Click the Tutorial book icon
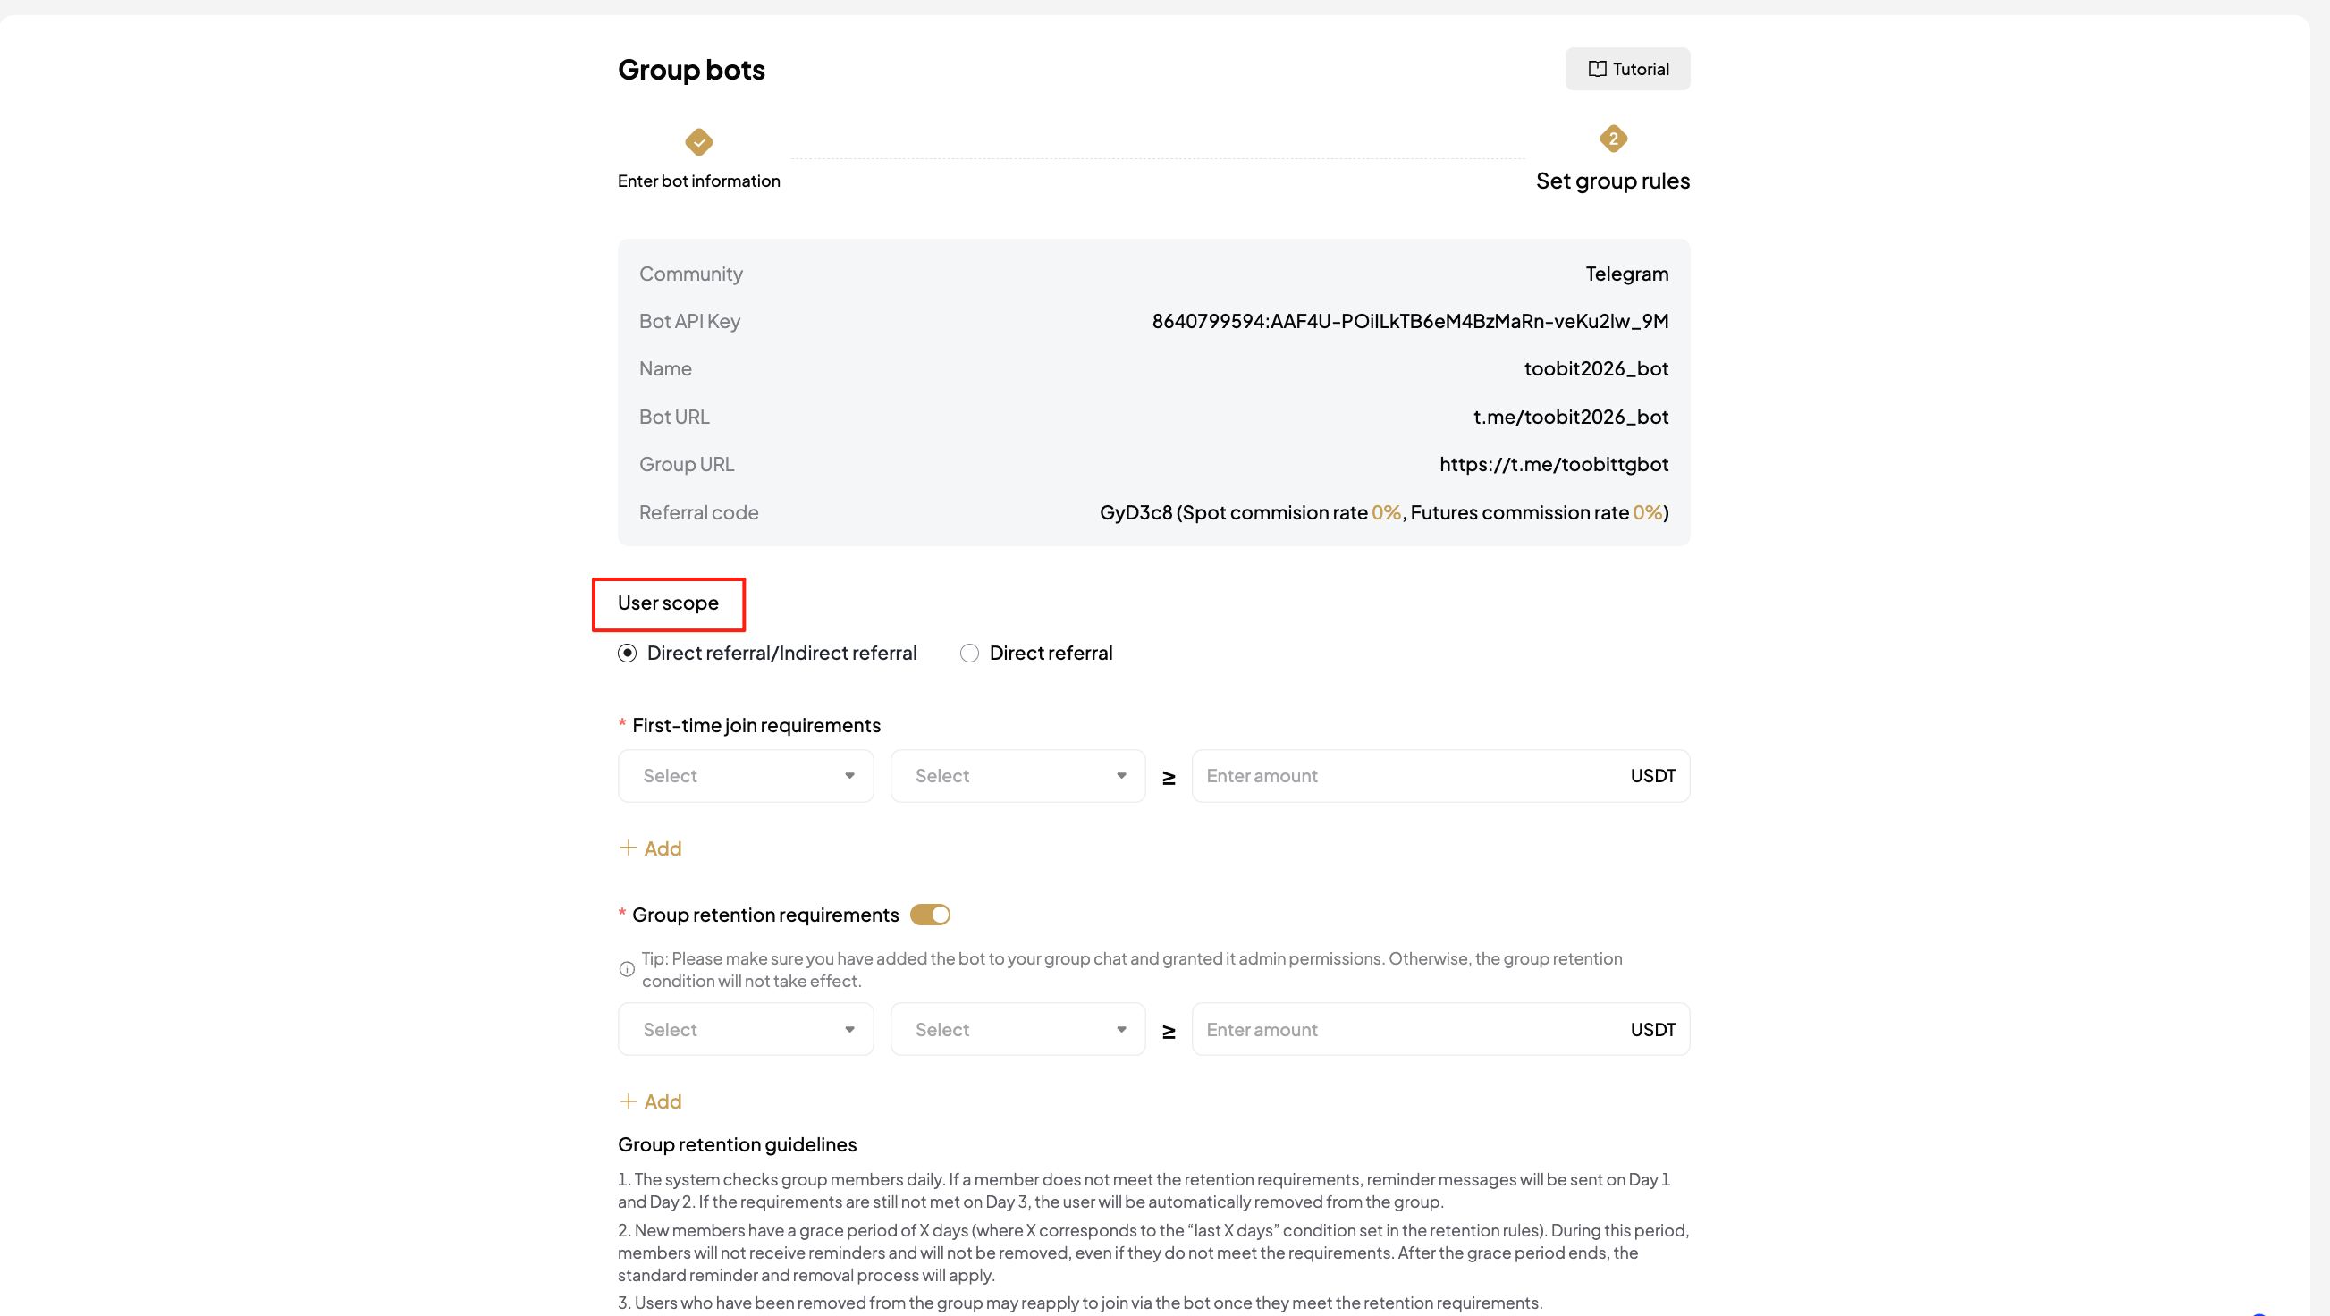The height and width of the screenshot is (1316, 2330). 1598,69
